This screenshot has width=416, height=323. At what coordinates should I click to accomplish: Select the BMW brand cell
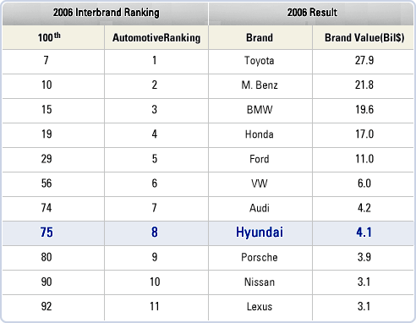(260, 110)
